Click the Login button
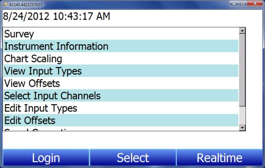The width and height of the screenshot is (265, 168). click(46, 157)
